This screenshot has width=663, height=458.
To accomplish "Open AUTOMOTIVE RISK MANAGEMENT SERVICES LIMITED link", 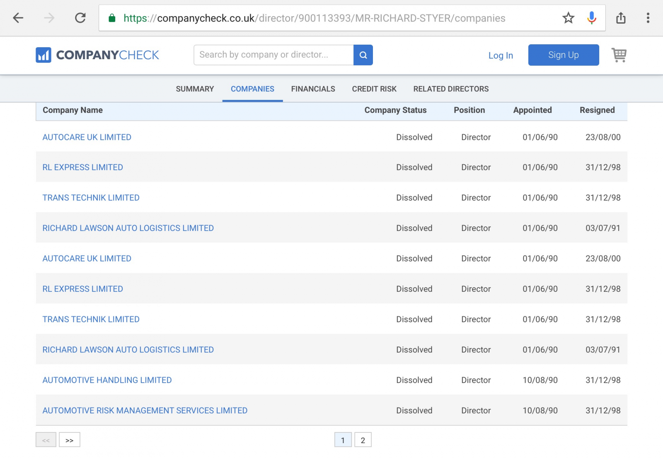I will [145, 410].
